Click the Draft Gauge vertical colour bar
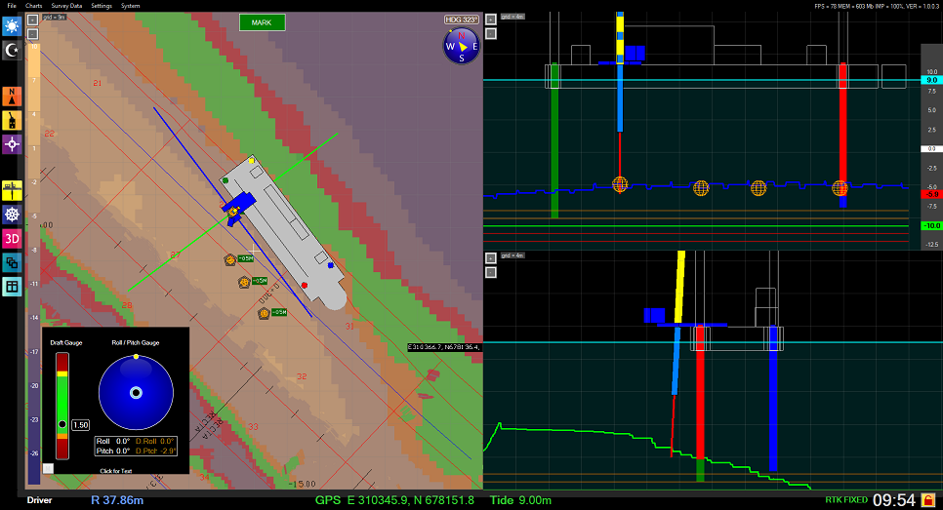The image size is (943, 510). [62, 405]
